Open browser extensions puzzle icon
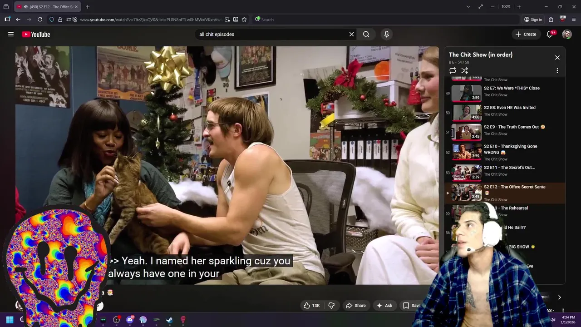This screenshot has width=581, height=327. 551,20
